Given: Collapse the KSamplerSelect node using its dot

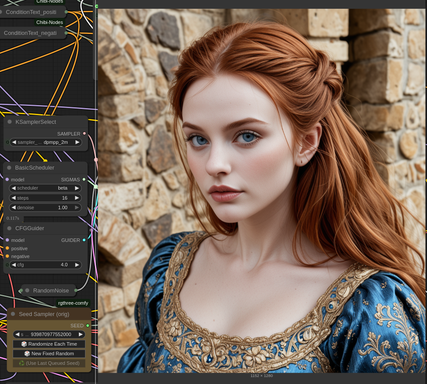Looking at the screenshot, I should pyautogui.click(x=10, y=122).
